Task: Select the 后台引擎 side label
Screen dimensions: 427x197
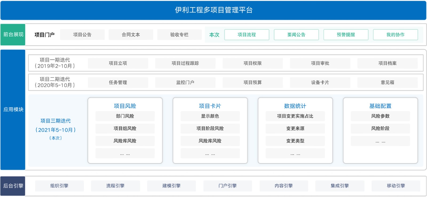Action: click(13, 186)
